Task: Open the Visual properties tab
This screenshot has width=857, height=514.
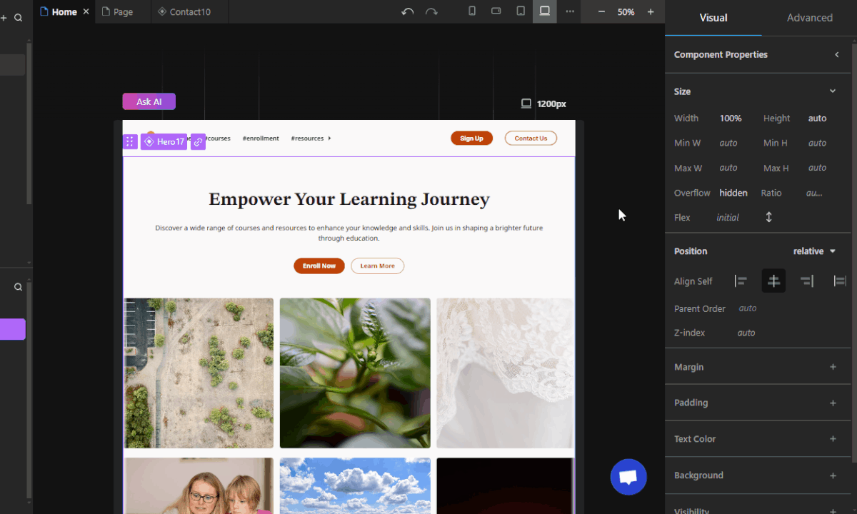Action: pyautogui.click(x=713, y=18)
